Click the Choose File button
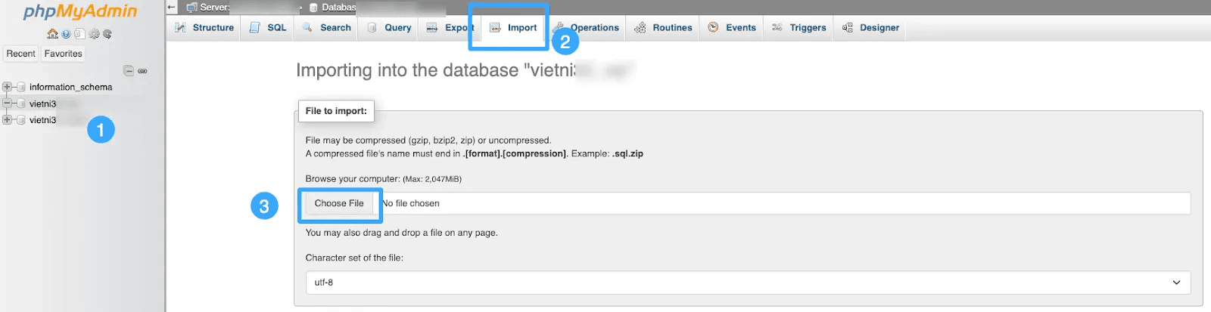Screen dimensions: 1211x312 click(x=339, y=203)
